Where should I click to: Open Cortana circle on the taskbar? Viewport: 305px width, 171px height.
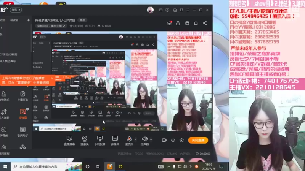88,166
